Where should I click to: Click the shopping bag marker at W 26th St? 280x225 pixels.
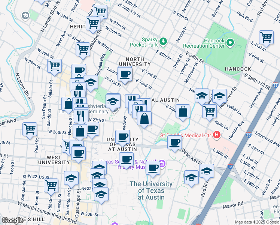(x=80, y=132)
